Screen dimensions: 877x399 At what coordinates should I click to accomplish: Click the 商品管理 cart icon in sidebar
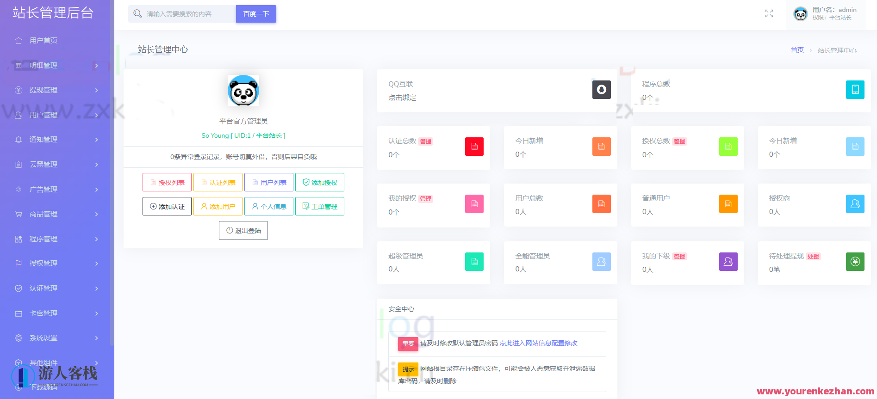(19, 214)
